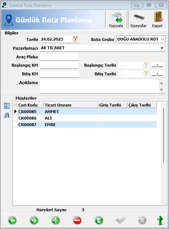Open calendar picker for Tarihi field
Image resolution: width=169 pixels, height=229 pixels.
click(x=75, y=39)
